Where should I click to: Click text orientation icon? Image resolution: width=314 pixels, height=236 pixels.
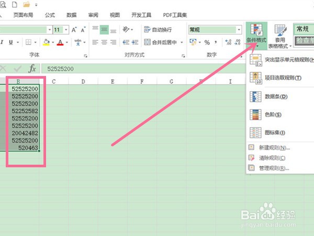(126, 29)
